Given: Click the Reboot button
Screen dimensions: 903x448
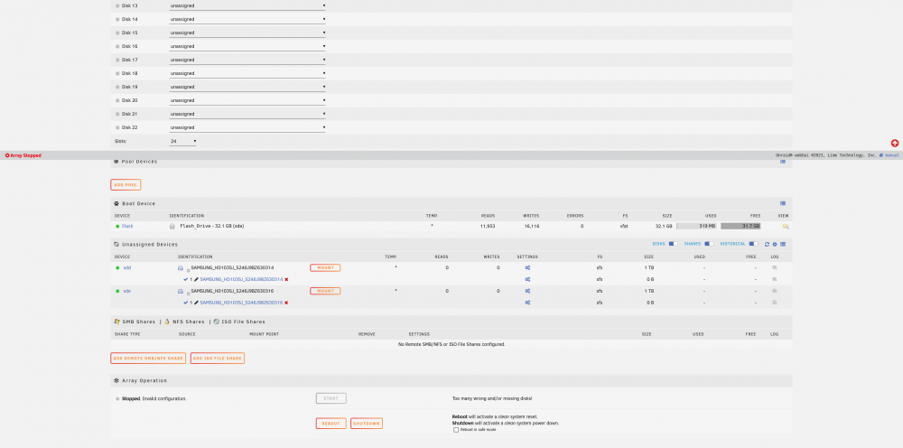Looking at the screenshot, I should click(331, 424).
